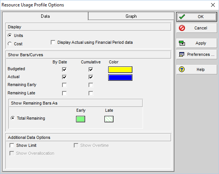Image resolution: width=219 pixels, height=174 pixels.
Task: Uncheck Actual Cumulative checkbox
Action: pos(91,77)
